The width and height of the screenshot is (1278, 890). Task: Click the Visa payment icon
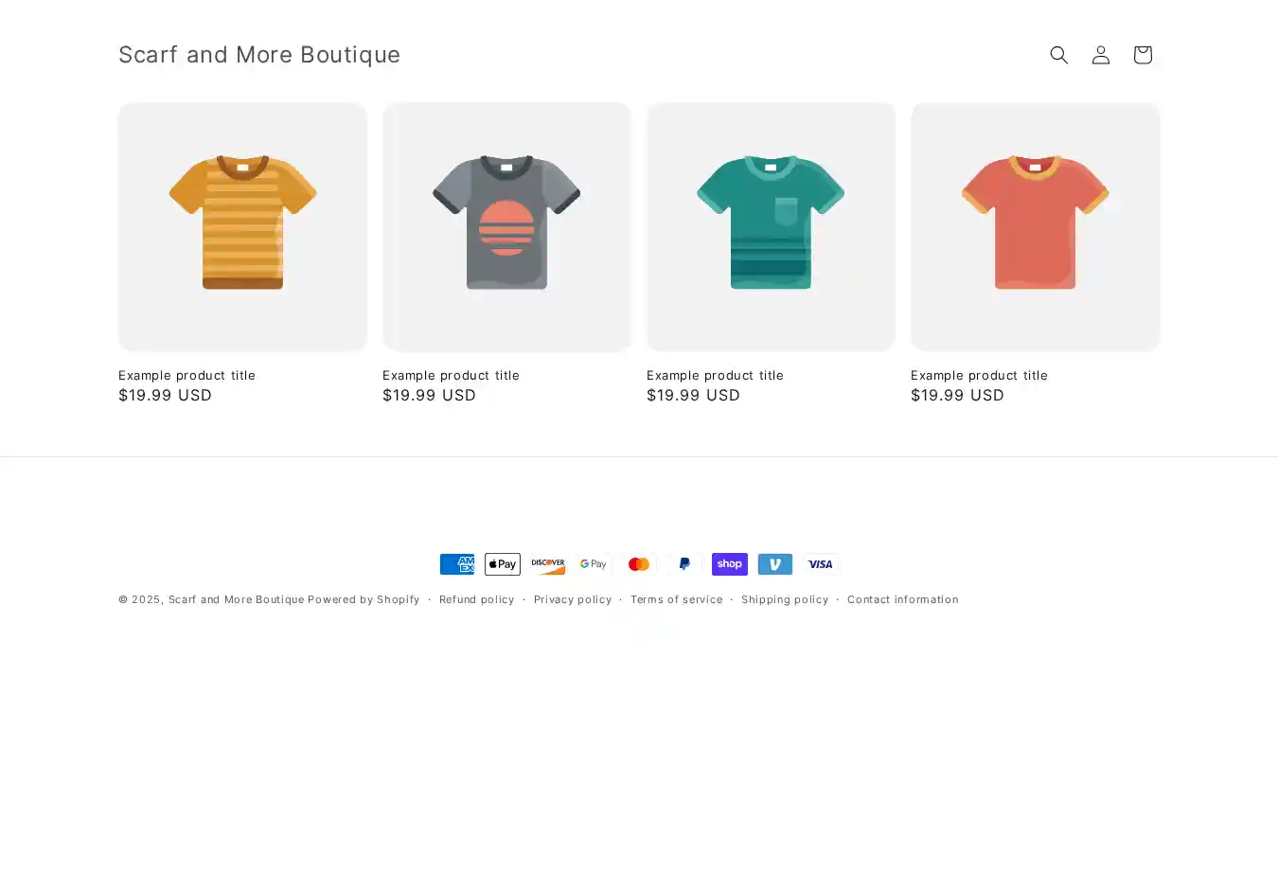click(x=821, y=564)
